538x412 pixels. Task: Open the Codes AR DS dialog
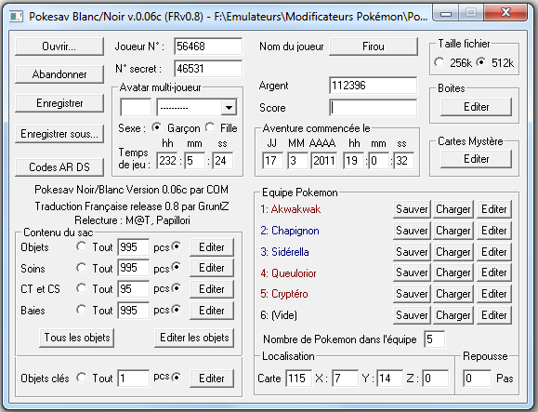(x=59, y=166)
